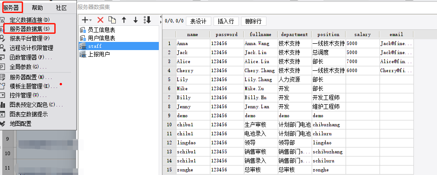Delete dataset with the red X icon
The width and height of the screenshot is (437, 175).
click(100, 20)
